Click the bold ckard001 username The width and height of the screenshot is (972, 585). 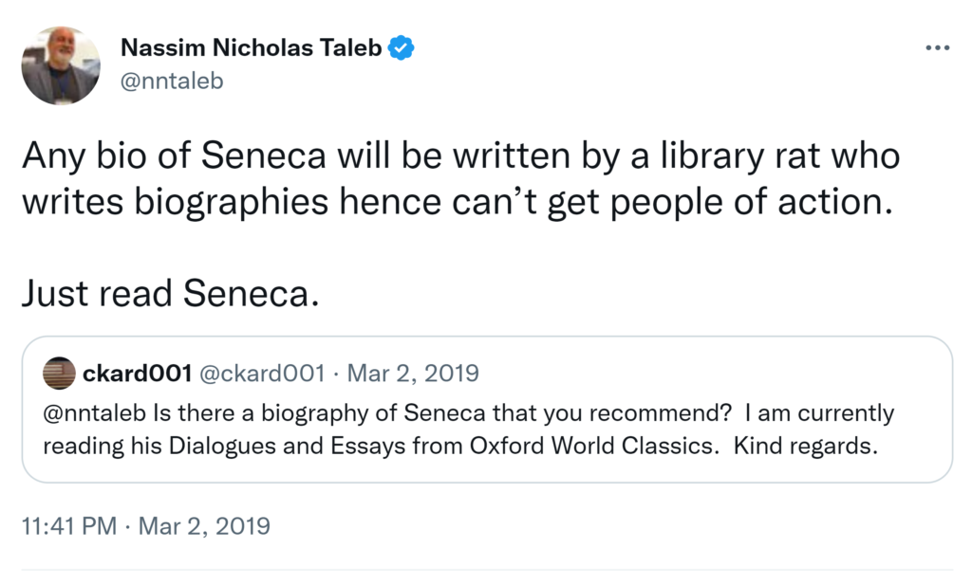136,373
